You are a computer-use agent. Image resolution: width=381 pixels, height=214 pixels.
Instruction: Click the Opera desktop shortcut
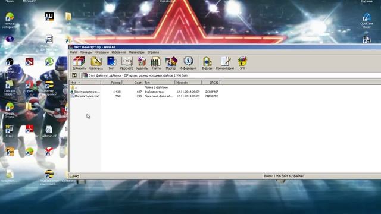tap(29, 87)
